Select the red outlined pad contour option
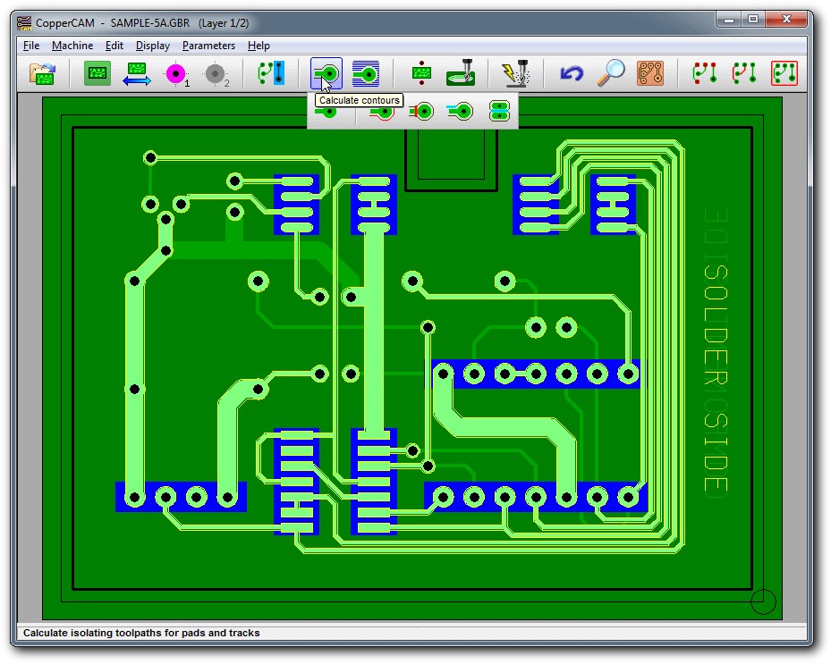This screenshot has height=664, width=831. pos(382,113)
